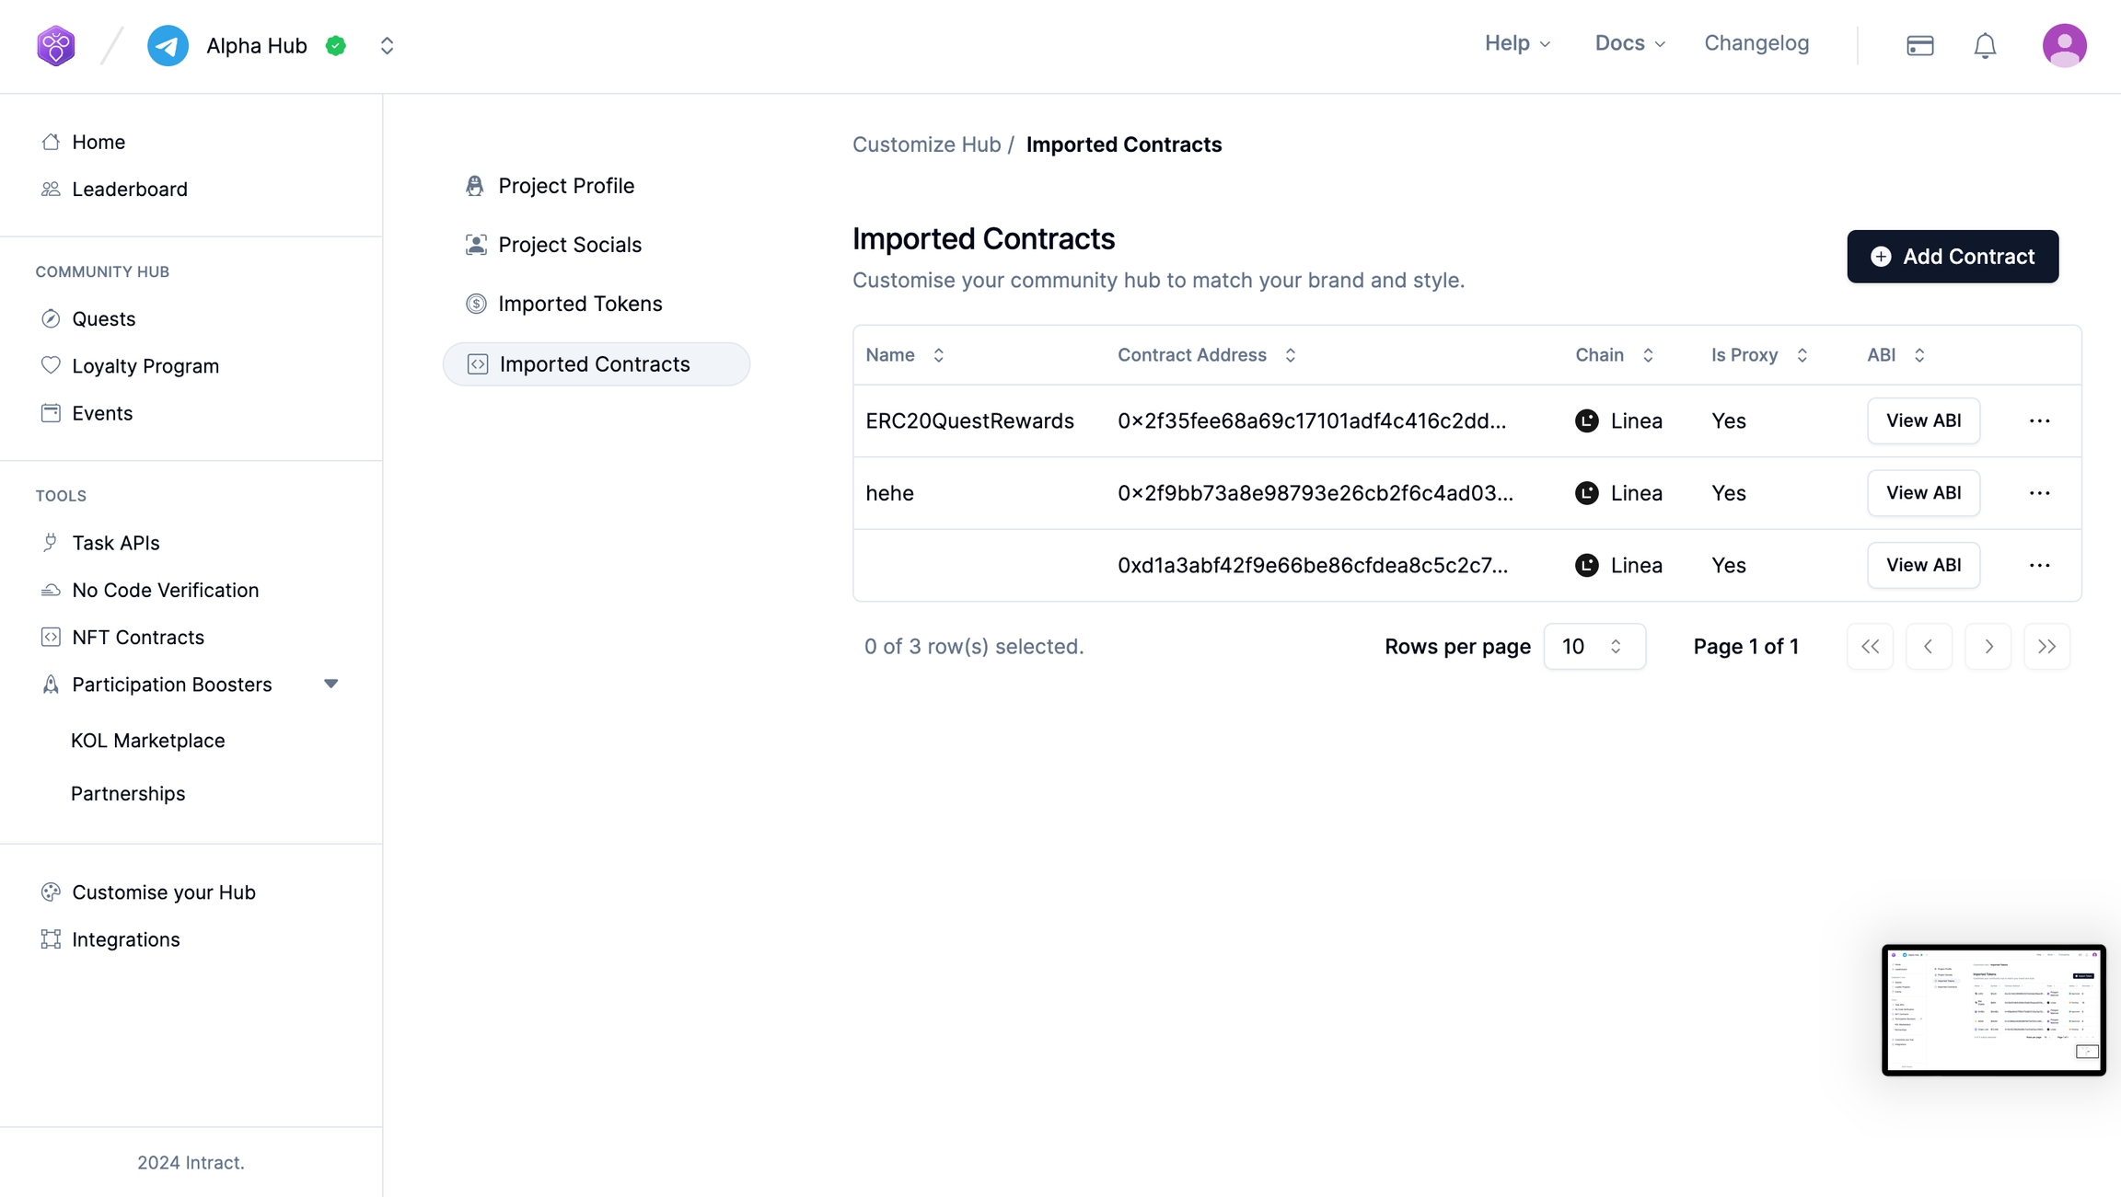The image size is (2121, 1197).
Task: Collapse Participation Boosters section
Action: [x=330, y=684]
